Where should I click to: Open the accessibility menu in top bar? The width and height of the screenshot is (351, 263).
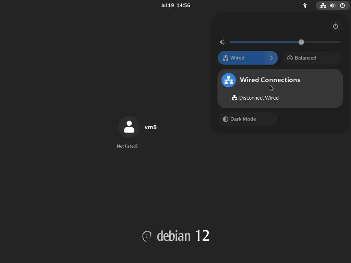coord(304,5)
